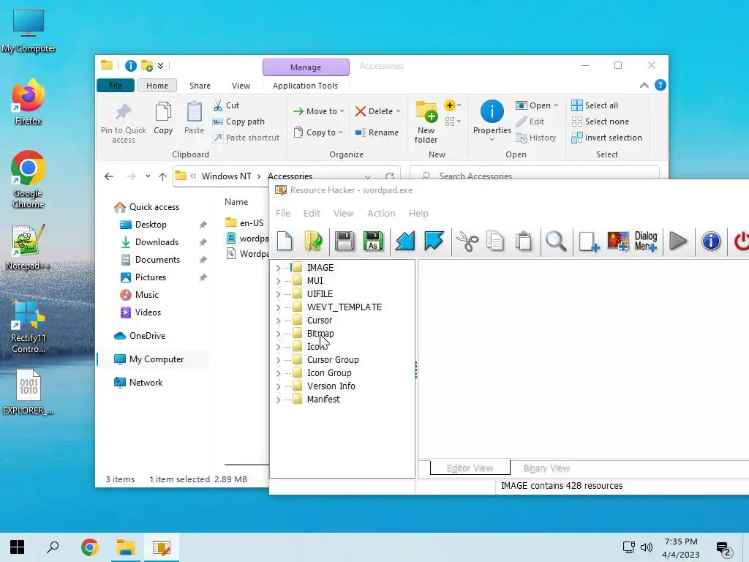749x562 pixels.
Task: Expand the UIFILE resource node
Action: click(x=279, y=294)
